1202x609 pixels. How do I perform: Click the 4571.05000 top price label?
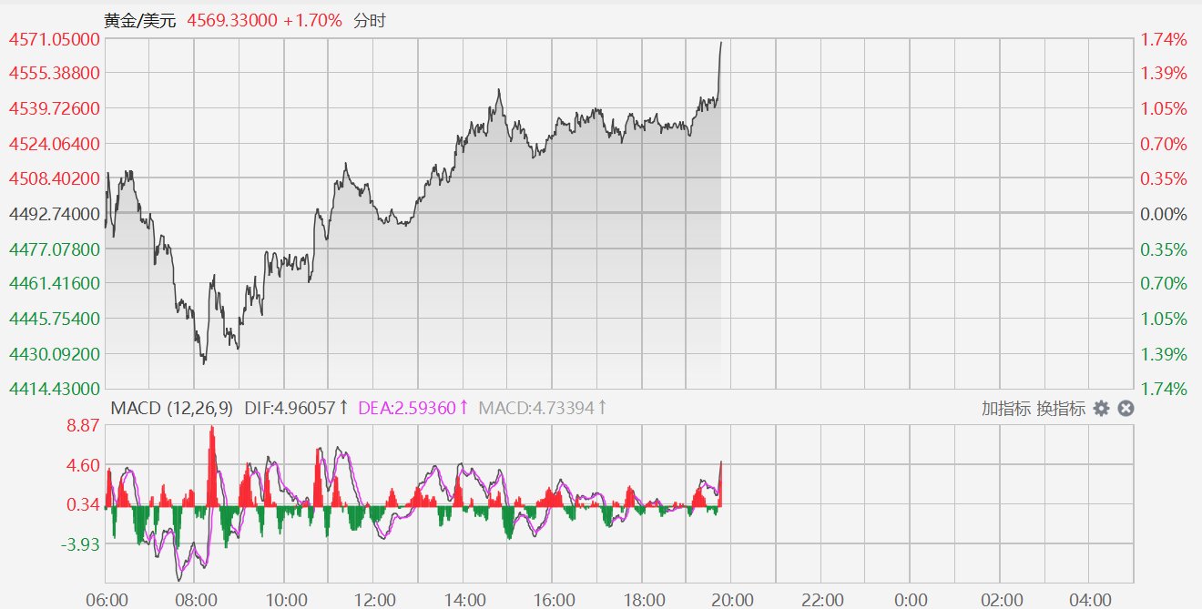[x=54, y=38]
